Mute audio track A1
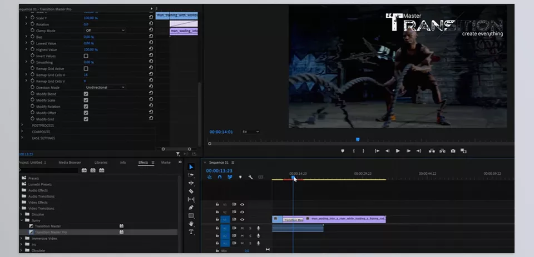 [242, 229]
